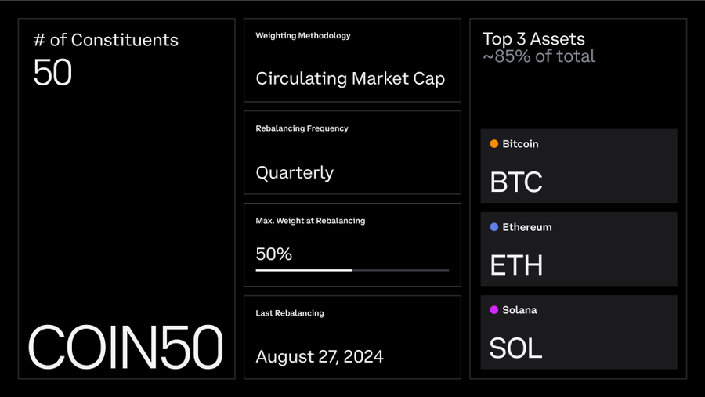The width and height of the screenshot is (705, 397).
Task: Click the Weighting Methodology label
Action: pyautogui.click(x=303, y=35)
